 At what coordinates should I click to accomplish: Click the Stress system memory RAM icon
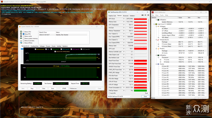coord(21,38)
